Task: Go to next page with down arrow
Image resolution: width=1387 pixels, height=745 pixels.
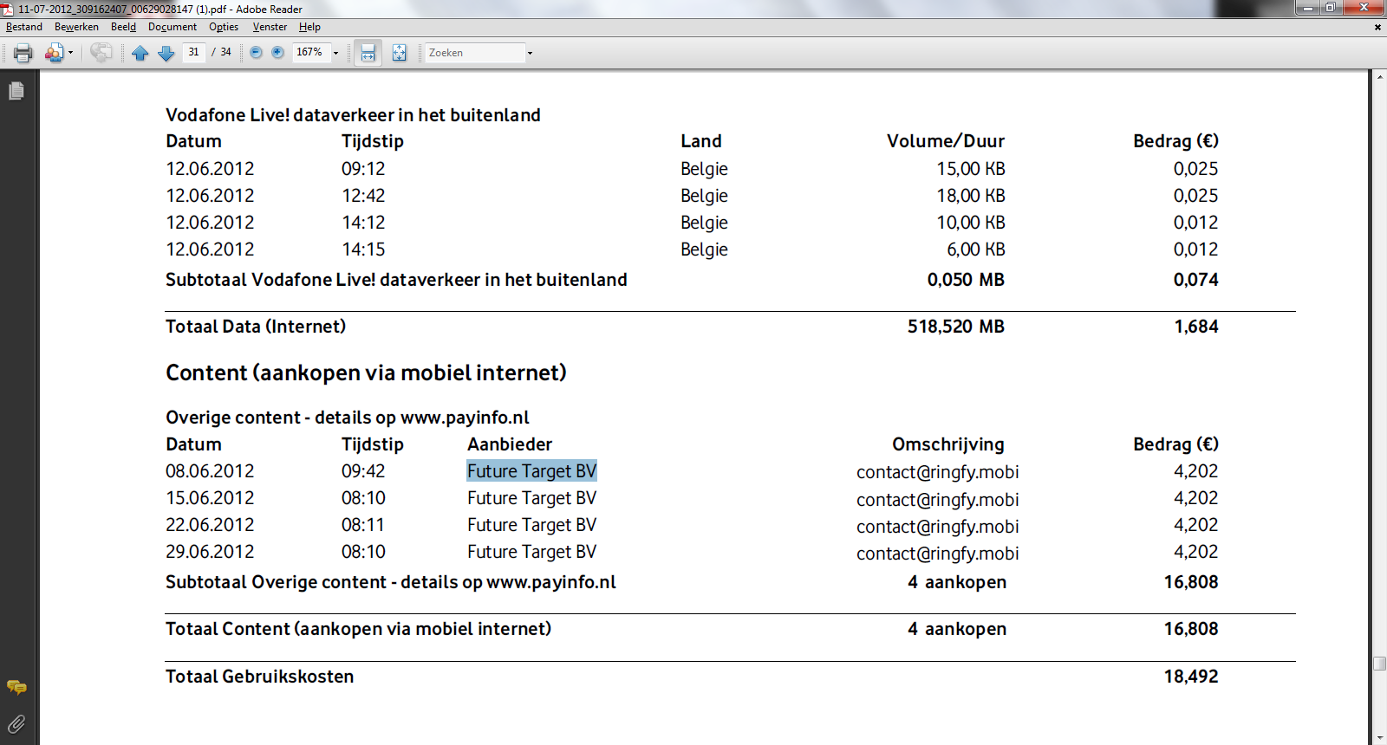Action: 166,54
